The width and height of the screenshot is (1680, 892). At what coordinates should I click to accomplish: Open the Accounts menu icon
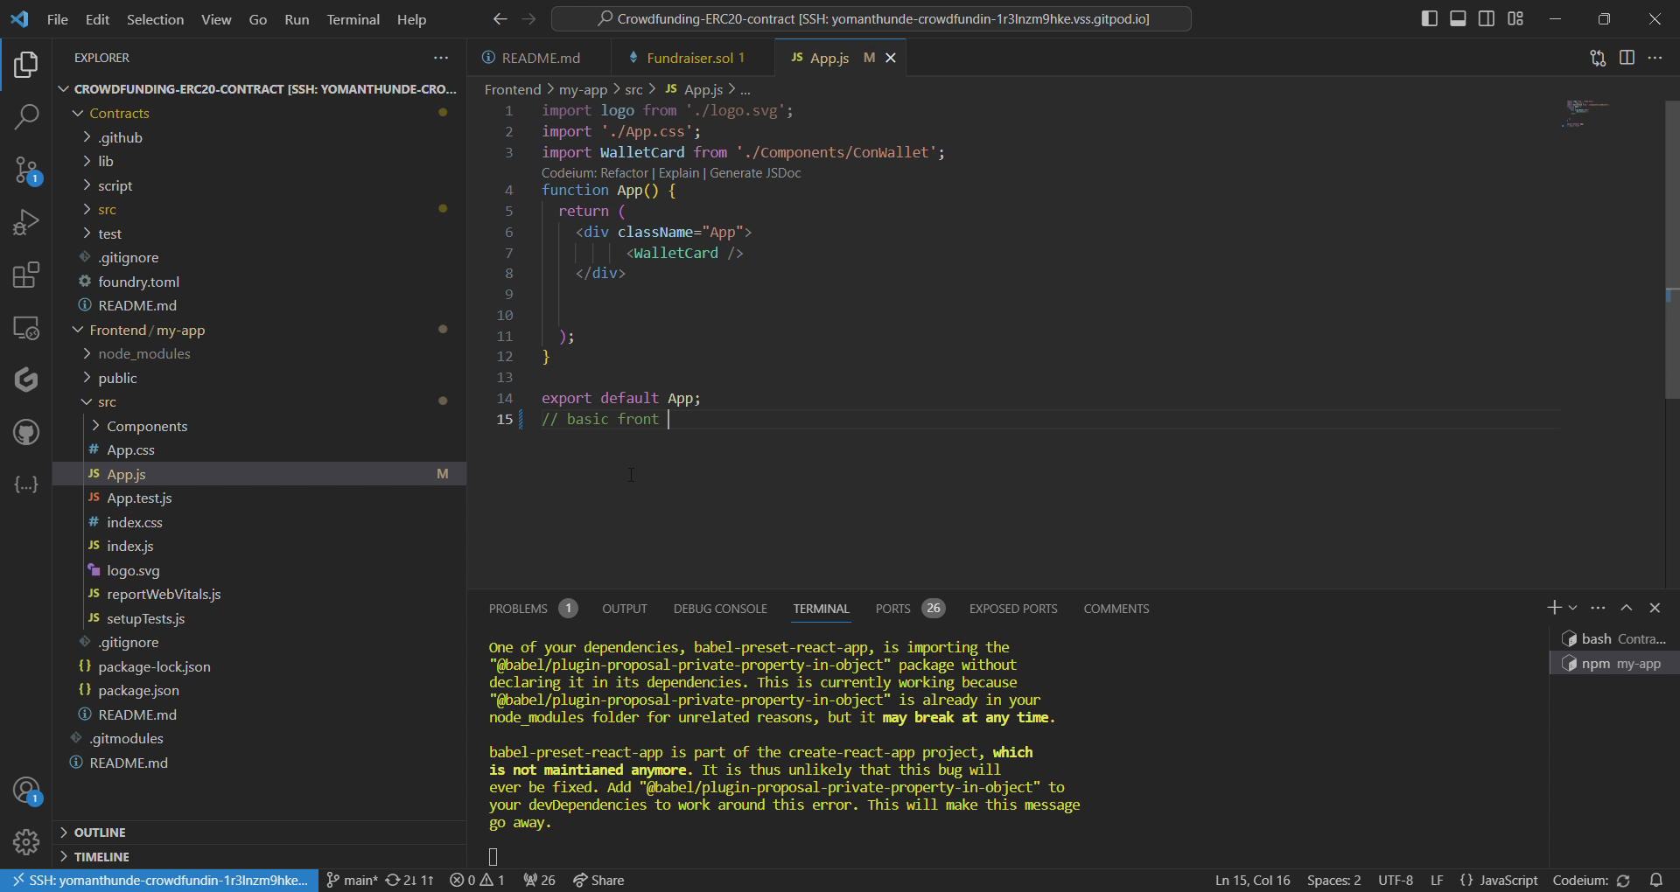(26, 791)
